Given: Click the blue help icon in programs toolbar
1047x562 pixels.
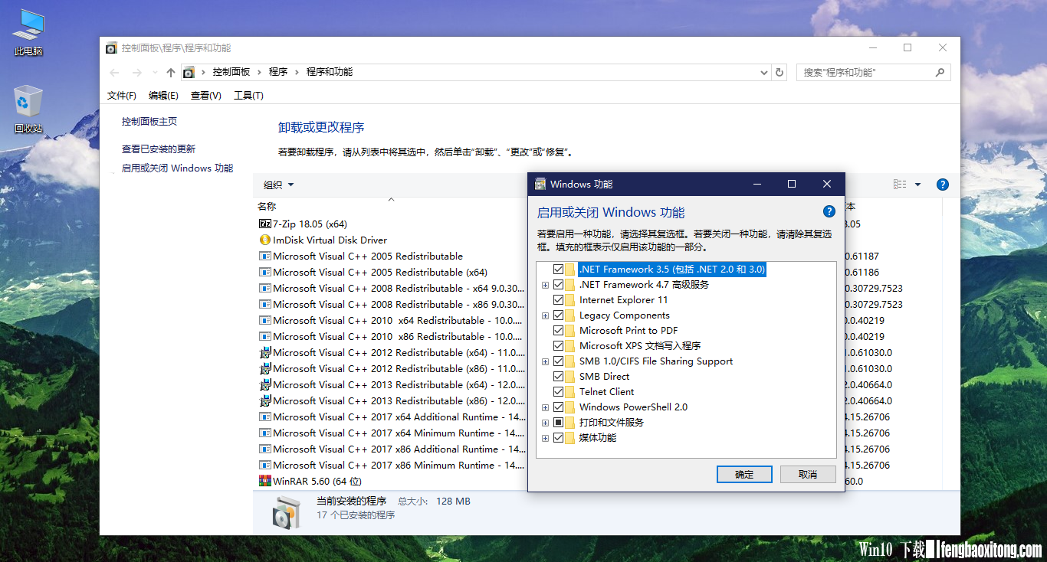Looking at the screenshot, I should click(943, 185).
